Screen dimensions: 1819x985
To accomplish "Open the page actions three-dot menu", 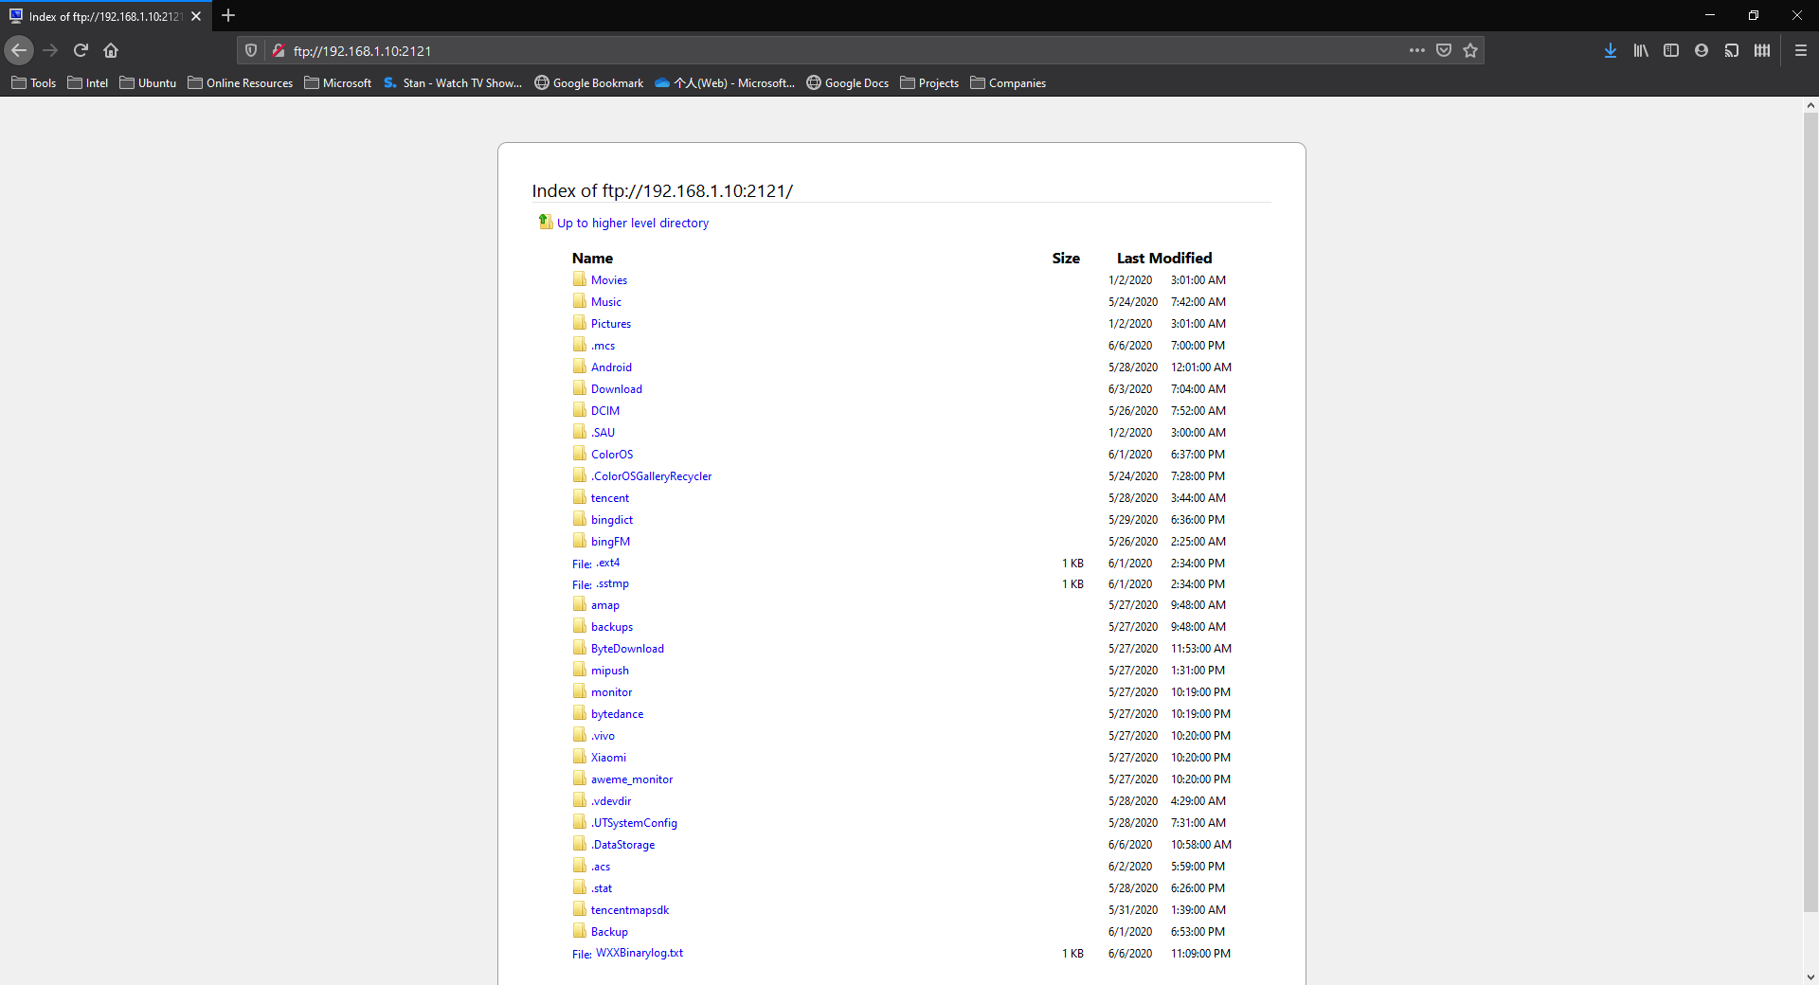I will tap(1416, 50).
